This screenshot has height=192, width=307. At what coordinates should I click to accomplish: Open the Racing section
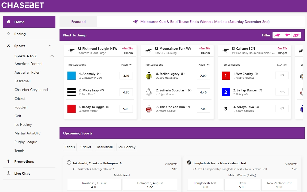point(20,34)
